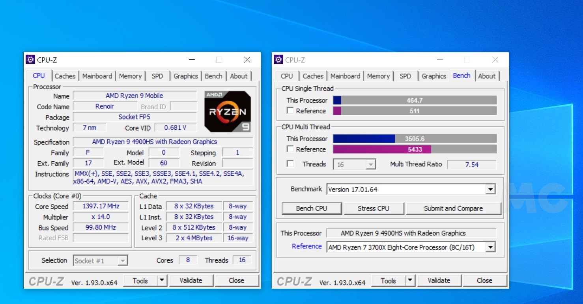583x304 pixels.
Task: Open the Graphics tab in right window
Action: [434, 76]
